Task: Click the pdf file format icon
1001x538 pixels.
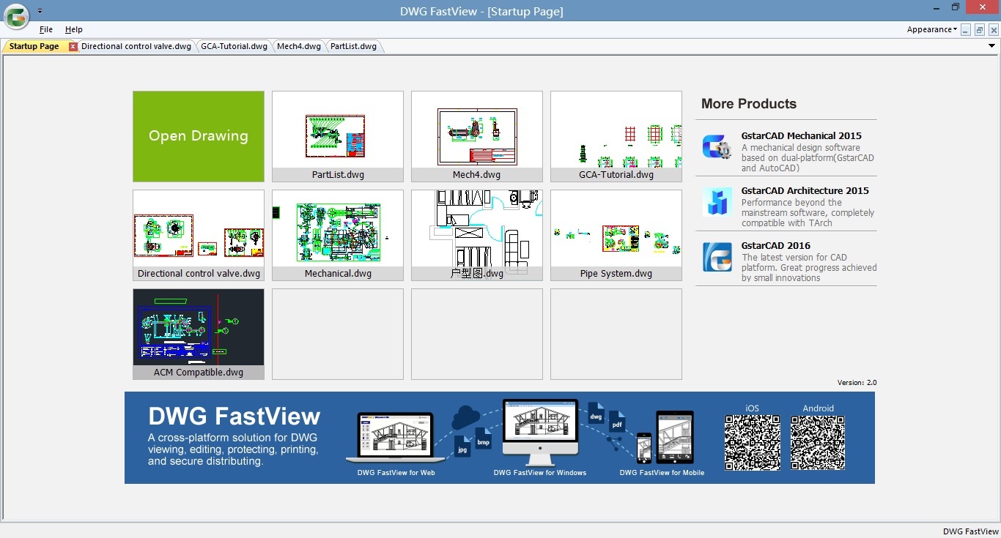Action: pos(617,421)
